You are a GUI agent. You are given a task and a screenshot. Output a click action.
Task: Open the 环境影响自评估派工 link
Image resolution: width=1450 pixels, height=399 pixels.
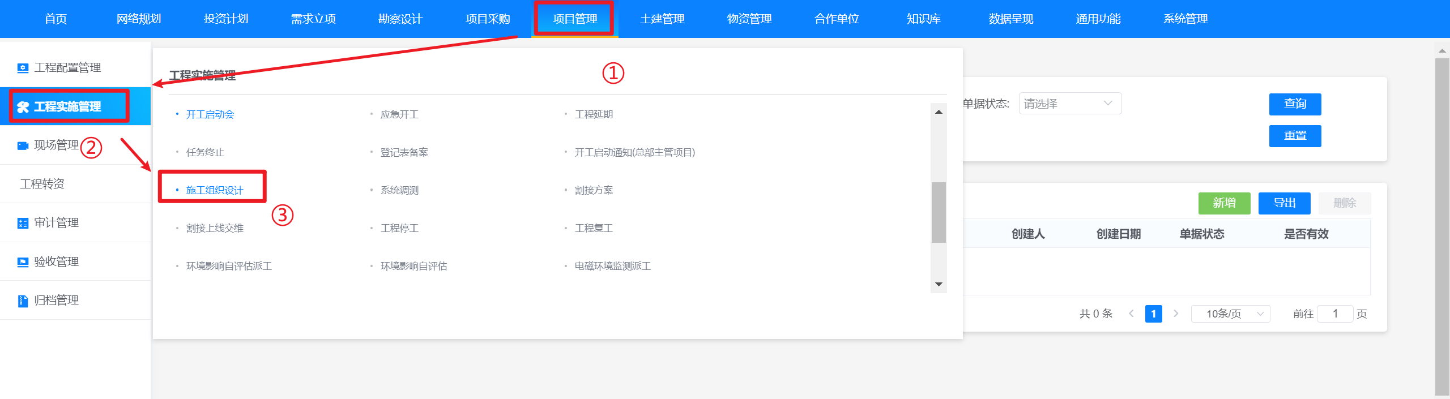pyautogui.click(x=229, y=266)
